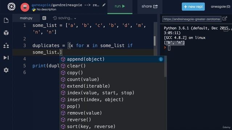This screenshot has width=232, height=130.
Task: Click cube icon beside count(value)
Action: click(63, 79)
